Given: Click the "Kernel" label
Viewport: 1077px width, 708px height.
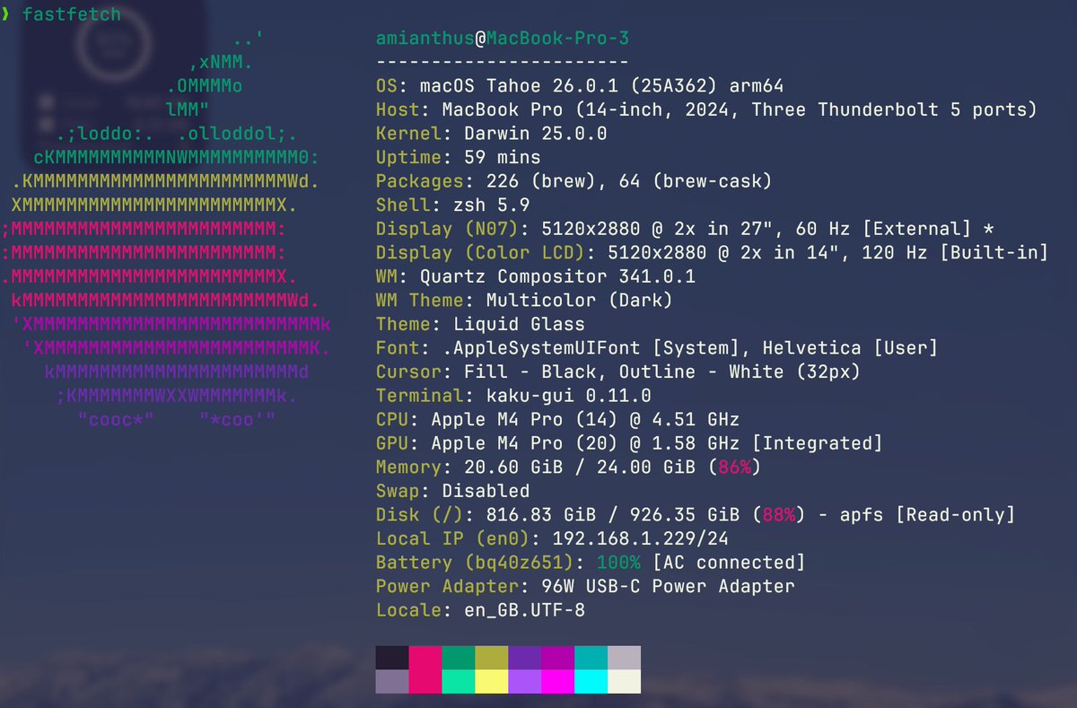Looking at the screenshot, I should click(x=409, y=134).
